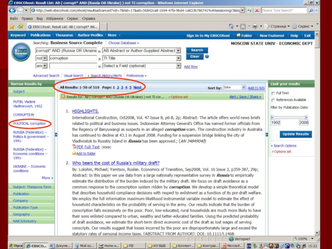The height and width of the screenshot is (249, 332).
Task: Click the Start (Пуск) button
Action: 16,246
